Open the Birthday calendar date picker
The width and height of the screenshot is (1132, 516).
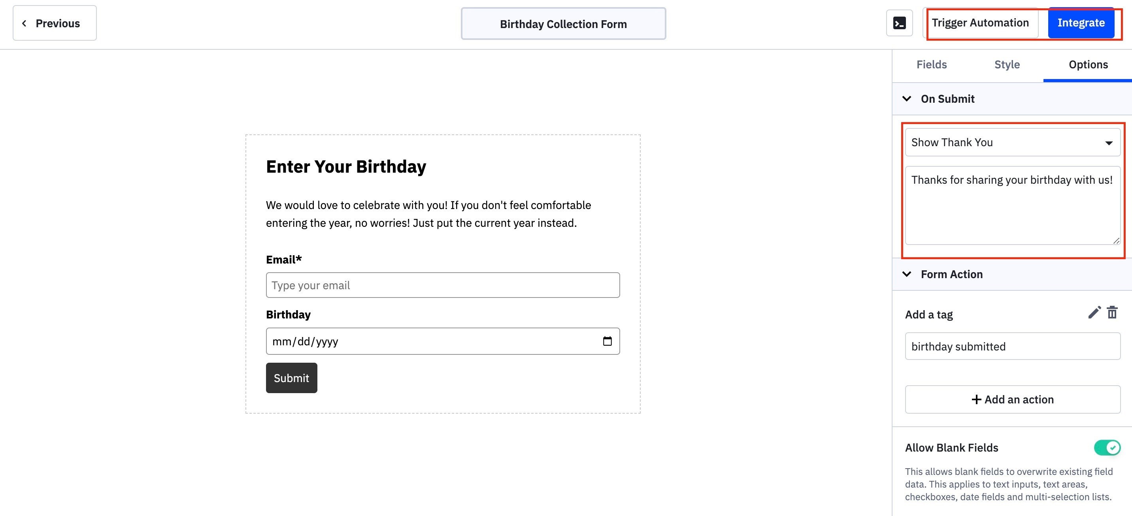(x=608, y=341)
